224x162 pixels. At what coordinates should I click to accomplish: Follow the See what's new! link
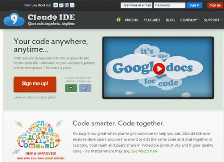145,151
